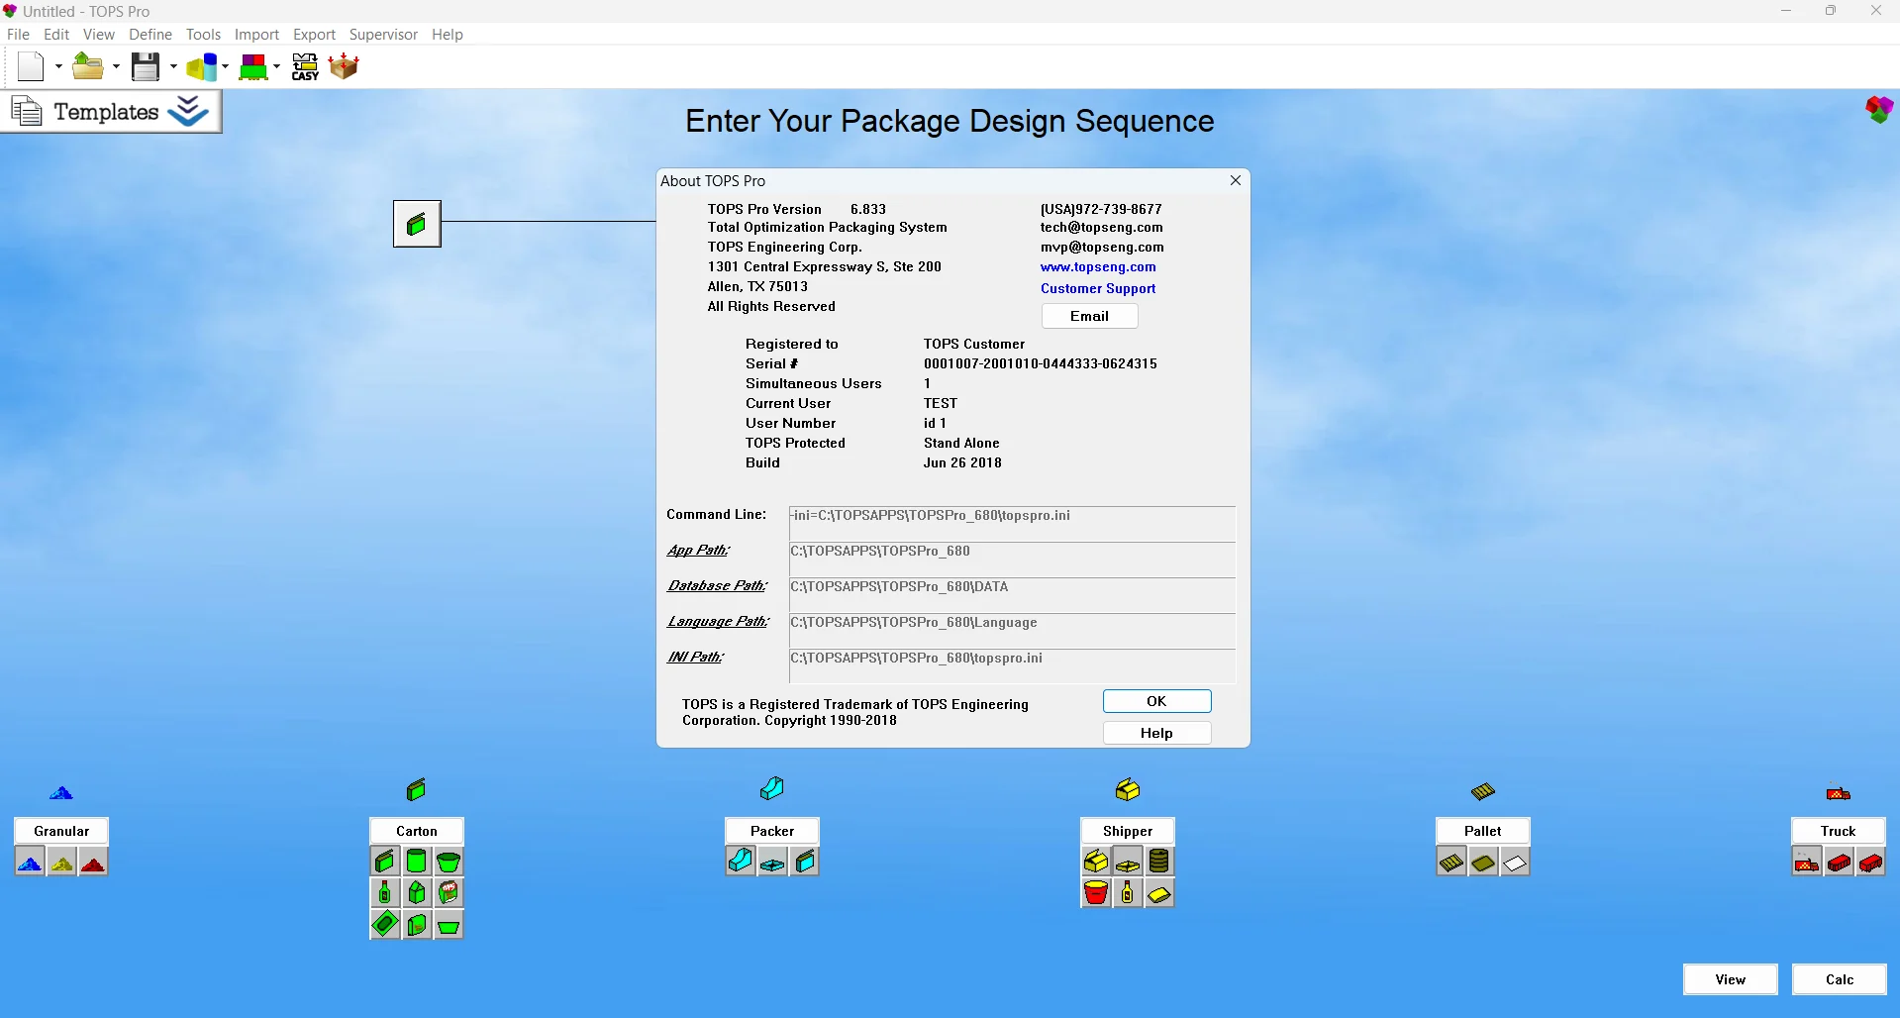Screen dimensions: 1900x1018
Task: Open the Define menu
Action: (x=150, y=34)
